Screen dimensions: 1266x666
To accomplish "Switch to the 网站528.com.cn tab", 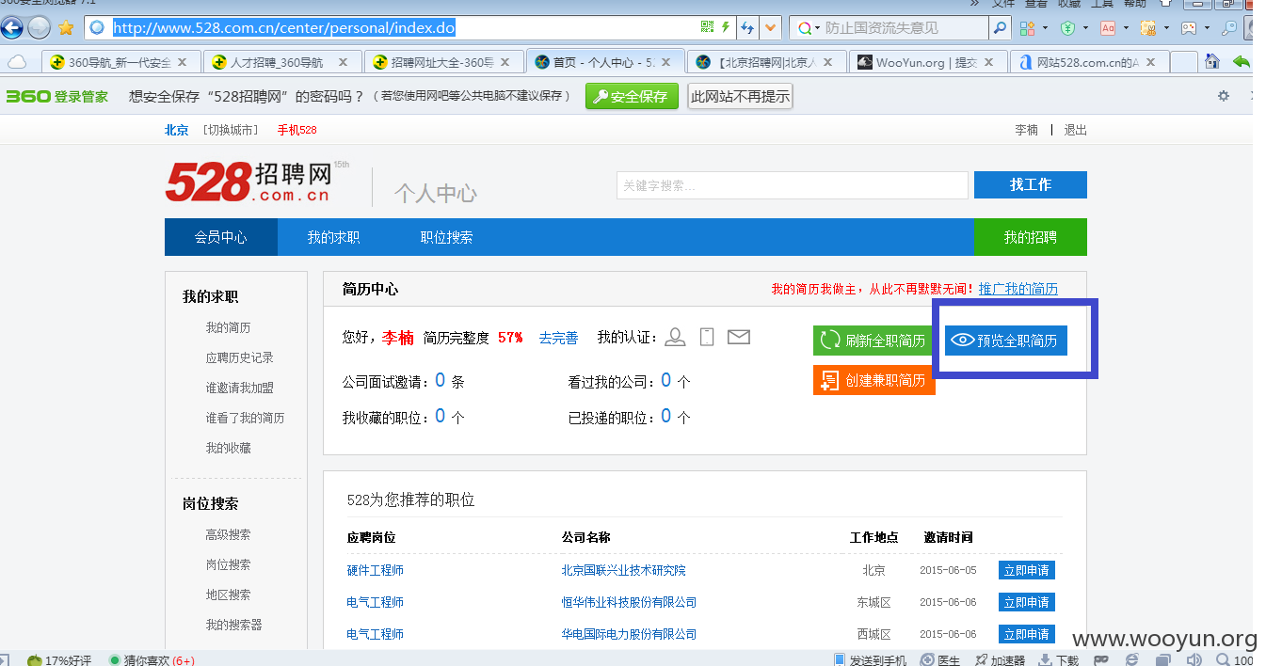I will [1090, 62].
